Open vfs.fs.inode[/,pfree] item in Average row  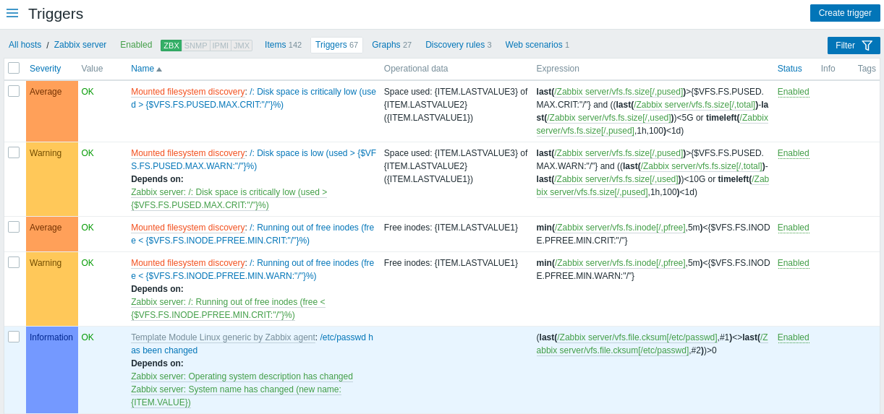pyautogui.click(x=620, y=228)
